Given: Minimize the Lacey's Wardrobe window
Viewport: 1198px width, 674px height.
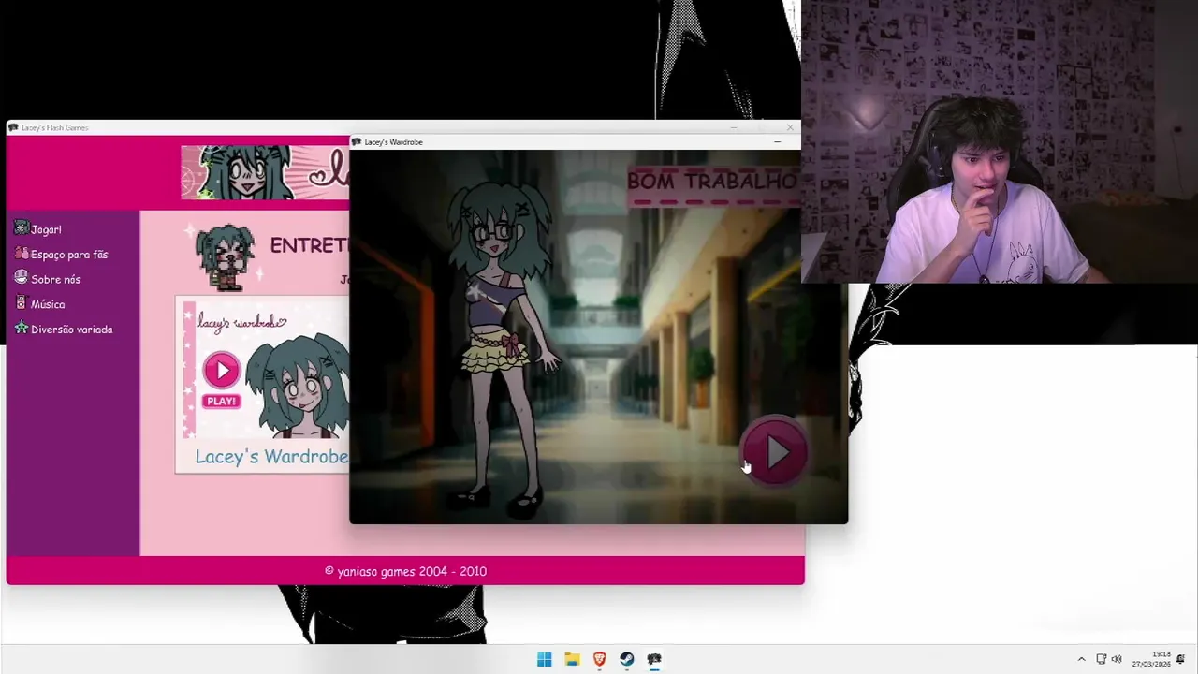Looking at the screenshot, I should (777, 142).
